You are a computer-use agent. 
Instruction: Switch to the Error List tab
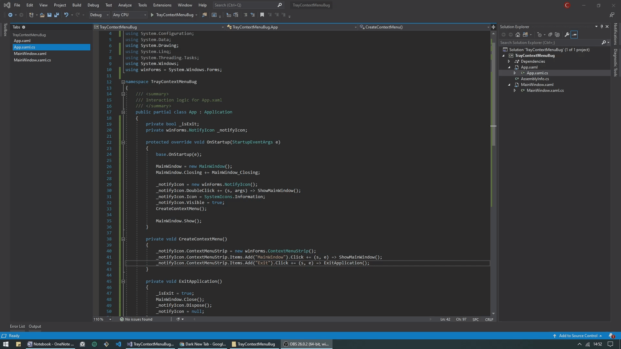pyautogui.click(x=17, y=326)
